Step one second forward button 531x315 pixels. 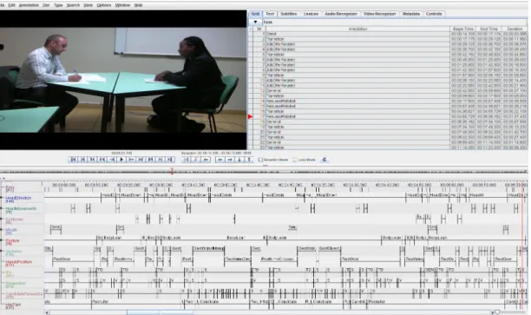point(151,160)
